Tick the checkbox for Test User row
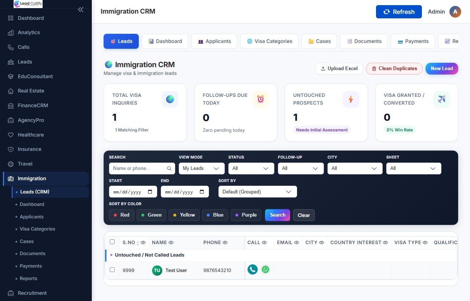470x301 pixels. (x=112, y=270)
